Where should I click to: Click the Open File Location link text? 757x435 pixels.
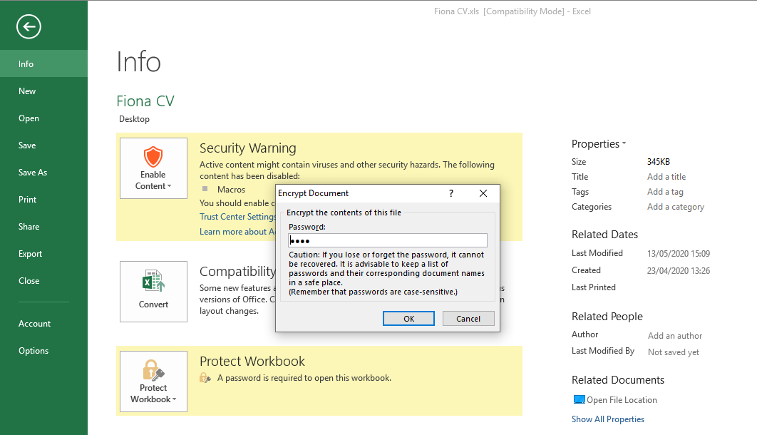[622, 400]
